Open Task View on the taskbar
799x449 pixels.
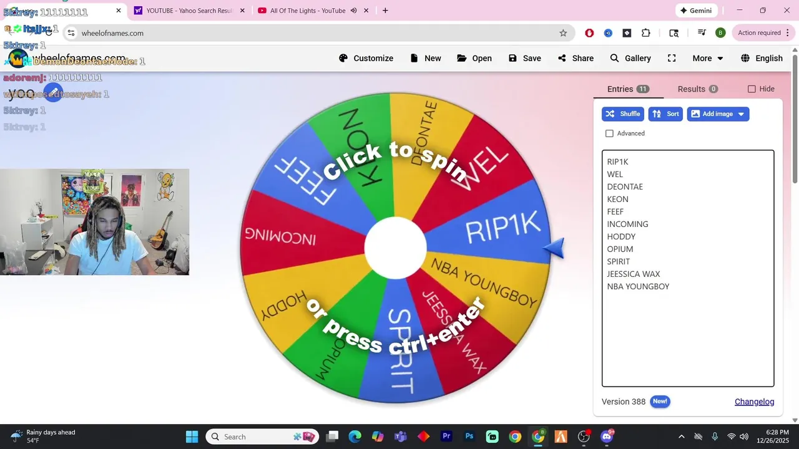coord(332,437)
